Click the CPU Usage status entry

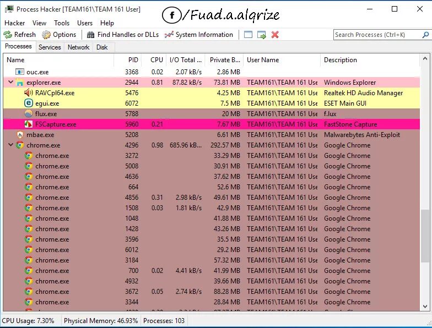pos(28,321)
